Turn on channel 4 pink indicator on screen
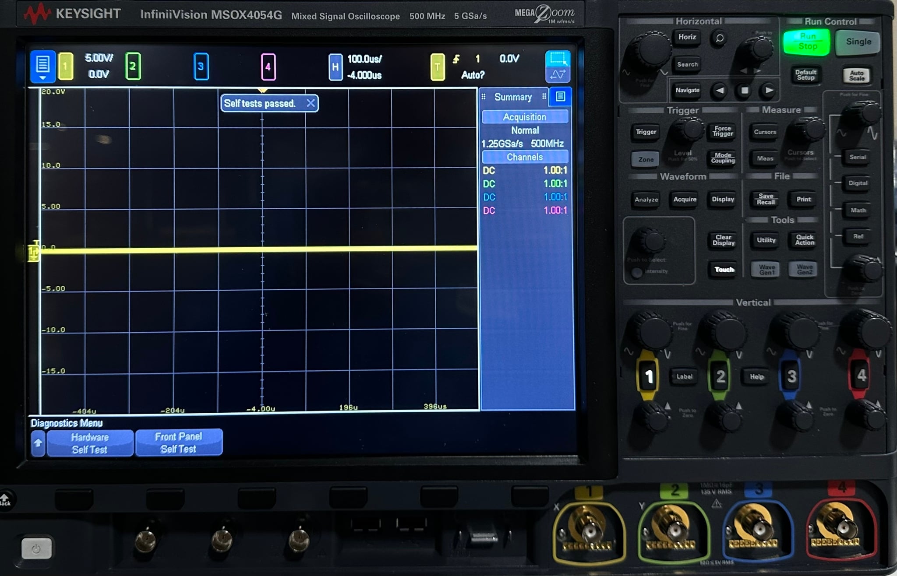Image resolution: width=897 pixels, height=576 pixels. [x=268, y=67]
